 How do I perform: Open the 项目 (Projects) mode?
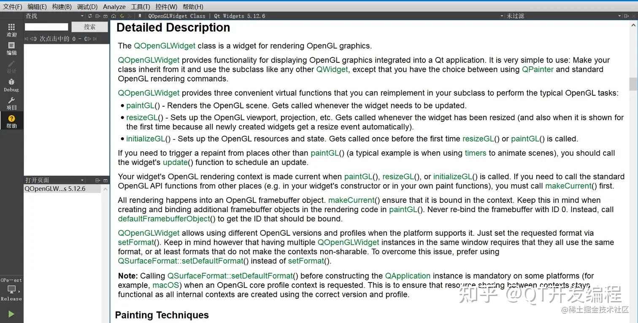(11, 105)
